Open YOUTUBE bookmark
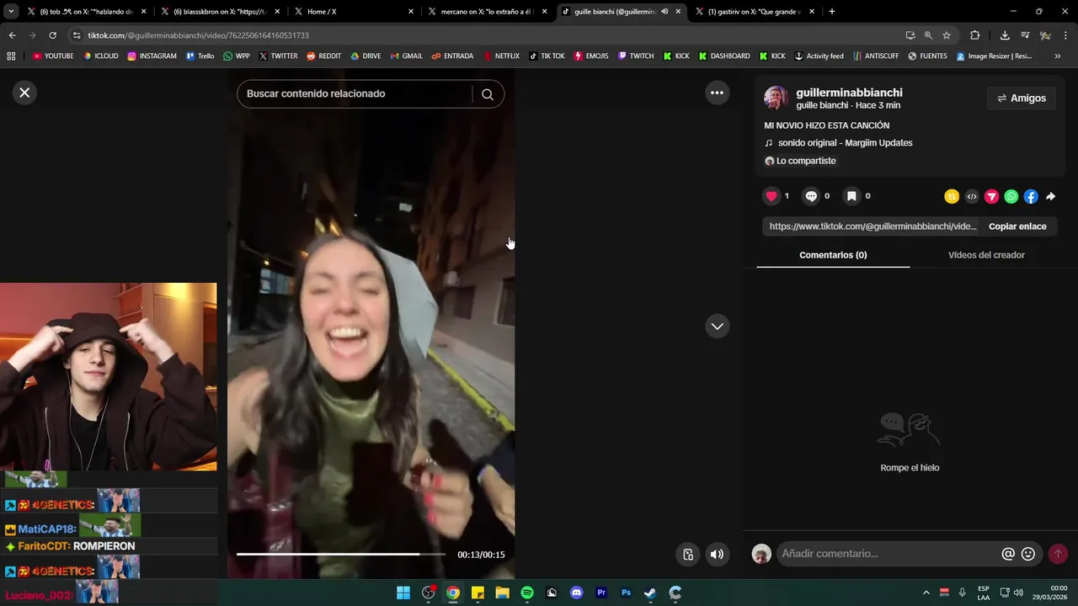The image size is (1078, 606). coord(53,56)
